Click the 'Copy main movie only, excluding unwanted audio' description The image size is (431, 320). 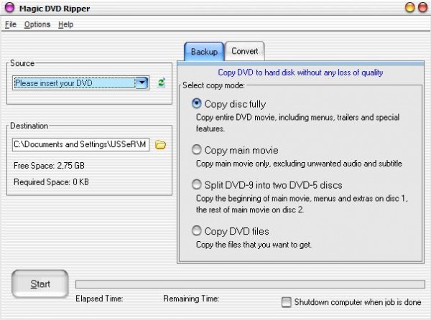pos(299,164)
